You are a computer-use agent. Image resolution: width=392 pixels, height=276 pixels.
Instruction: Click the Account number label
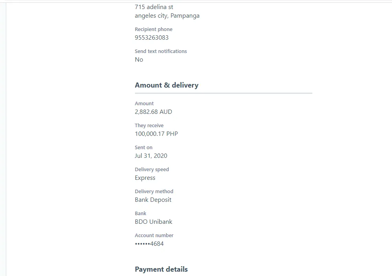point(154,236)
